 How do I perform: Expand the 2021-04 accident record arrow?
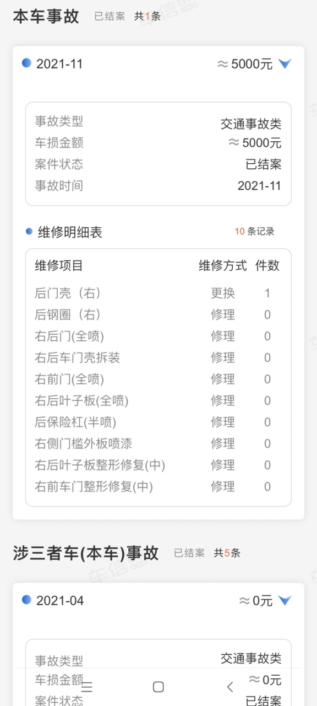tap(285, 601)
